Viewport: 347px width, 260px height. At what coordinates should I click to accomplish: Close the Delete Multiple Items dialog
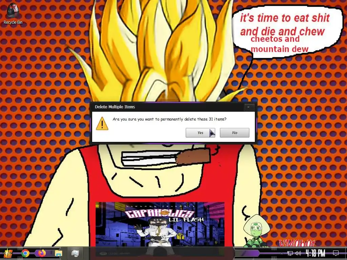pos(248,107)
